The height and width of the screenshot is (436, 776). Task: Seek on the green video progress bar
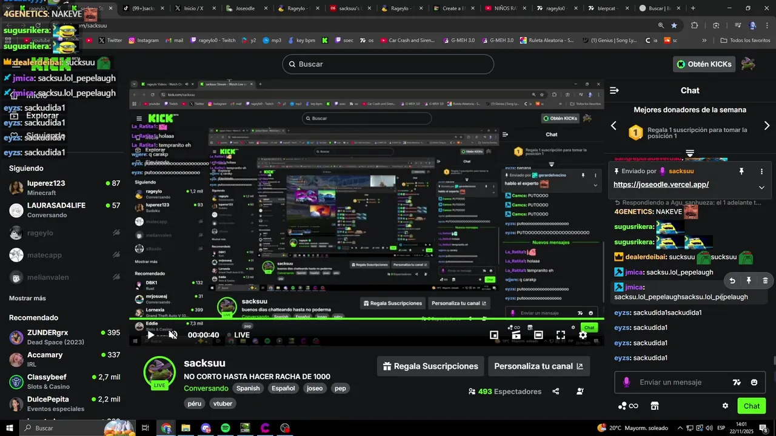tap(366, 319)
